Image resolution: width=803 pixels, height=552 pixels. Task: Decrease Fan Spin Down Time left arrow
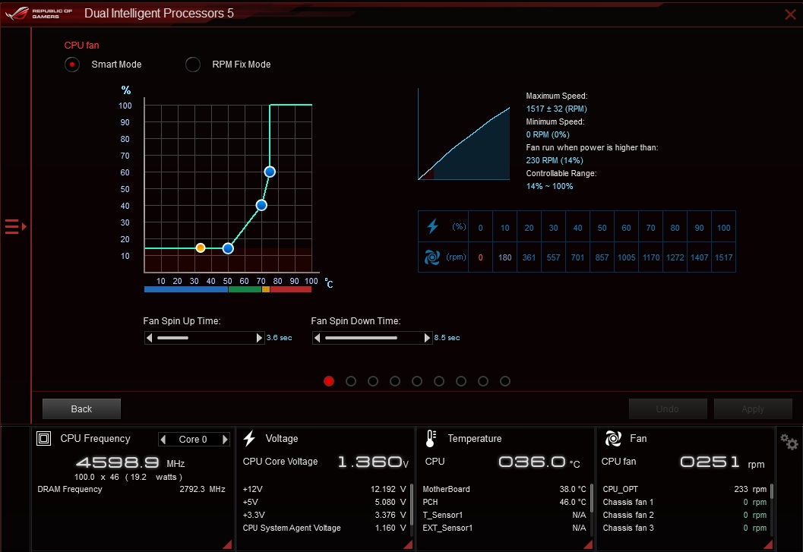[x=317, y=338]
